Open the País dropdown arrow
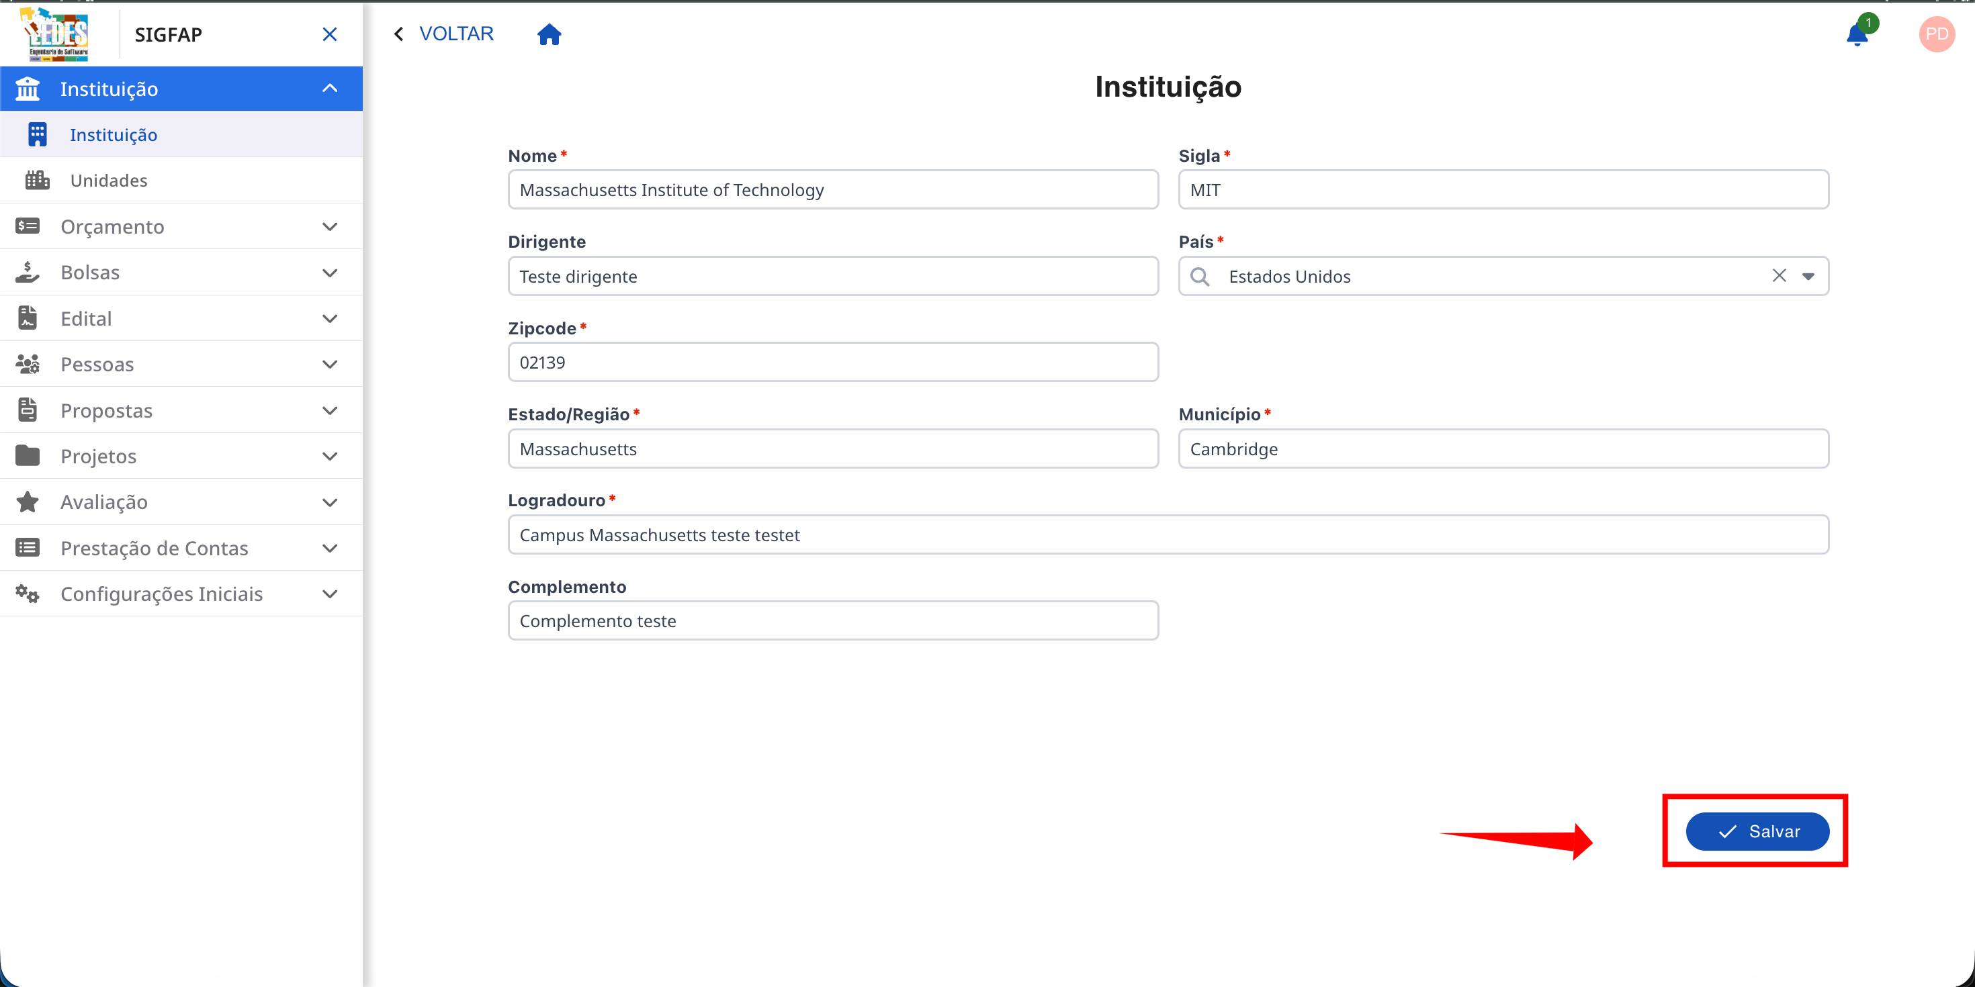This screenshot has width=1975, height=987. 1808,277
